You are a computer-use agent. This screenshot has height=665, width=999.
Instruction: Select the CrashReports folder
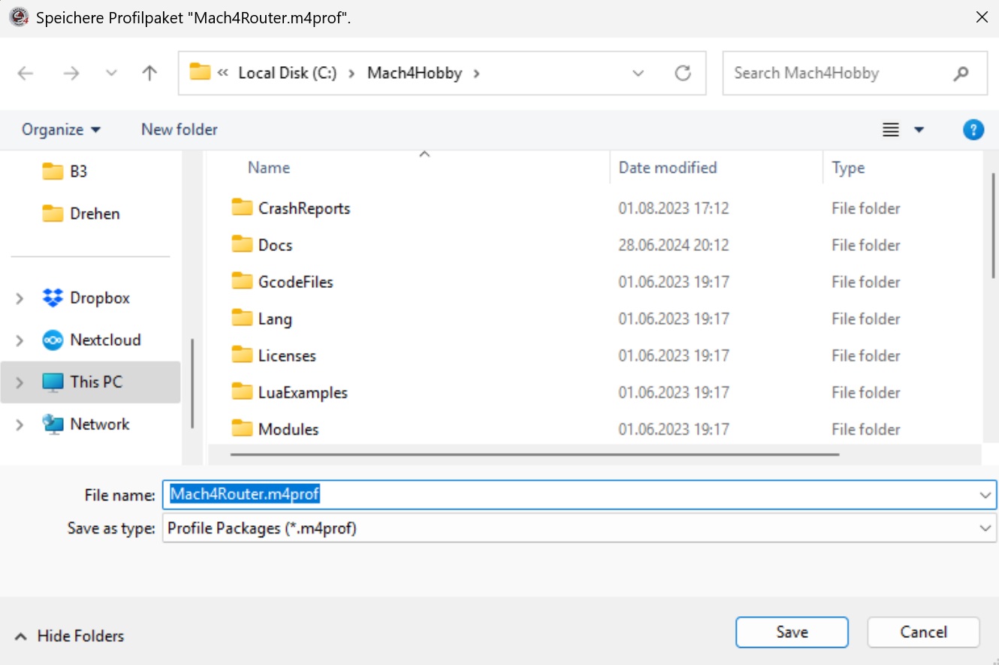pos(304,208)
